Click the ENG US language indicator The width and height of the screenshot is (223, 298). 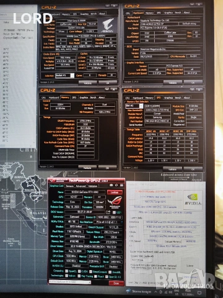177,292
